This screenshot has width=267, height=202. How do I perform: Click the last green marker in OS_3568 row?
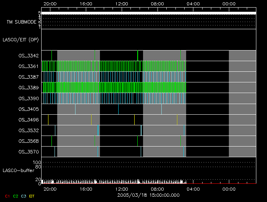point(181,141)
